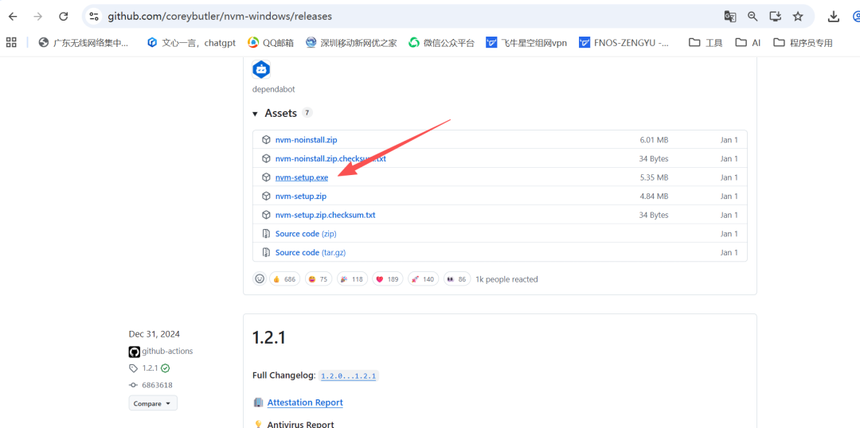The height and width of the screenshot is (428, 860).
Task: Download Source code (tar.gz)
Action: click(x=311, y=253)
